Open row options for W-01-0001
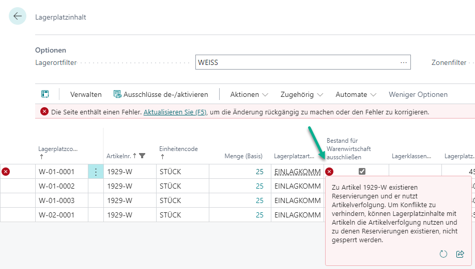The height and width of the screenshot is (269, 475). [x=96, y=172]
